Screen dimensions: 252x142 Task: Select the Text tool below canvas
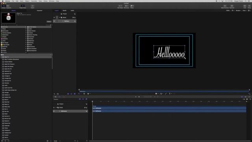(170, 93)
